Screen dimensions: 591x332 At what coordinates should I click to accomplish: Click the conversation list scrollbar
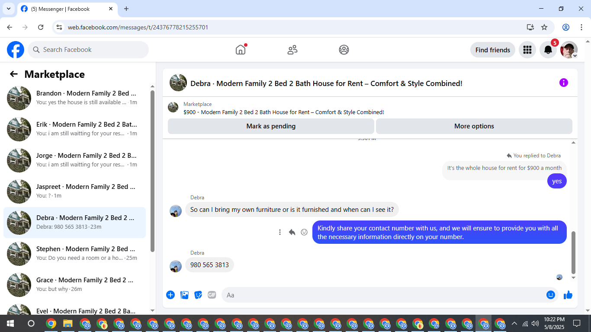click(x=152, y=171)
